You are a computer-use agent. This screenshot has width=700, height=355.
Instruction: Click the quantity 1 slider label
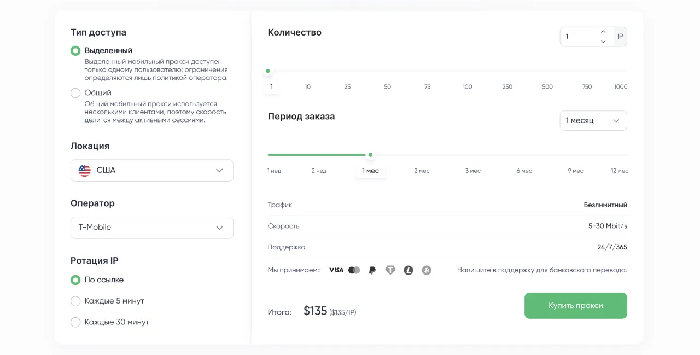[271, 87]
